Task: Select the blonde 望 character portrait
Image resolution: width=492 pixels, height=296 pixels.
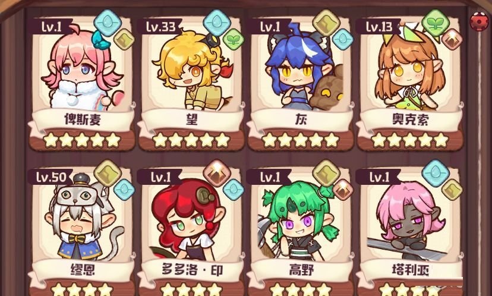Action: pyautogui.click(x=192, y=70)
